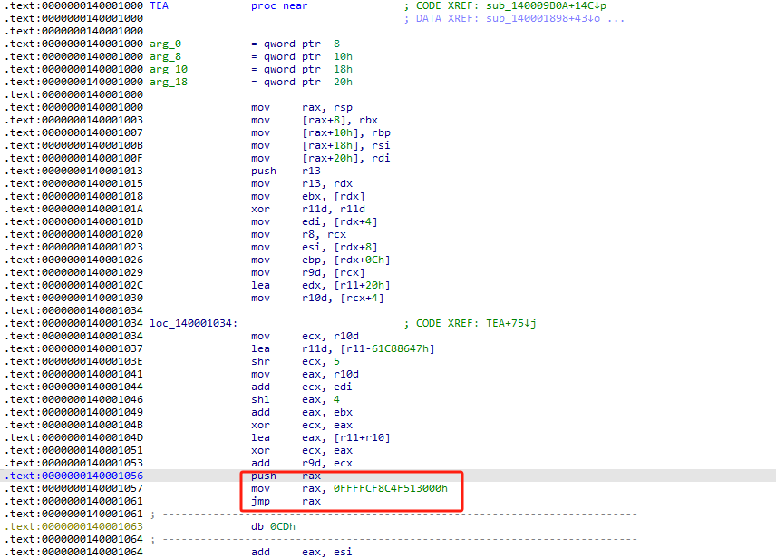Screen dimensions: 776x559
Task: Click the 'mov eax, r10d' instruction
Action: tap(306, 375)
